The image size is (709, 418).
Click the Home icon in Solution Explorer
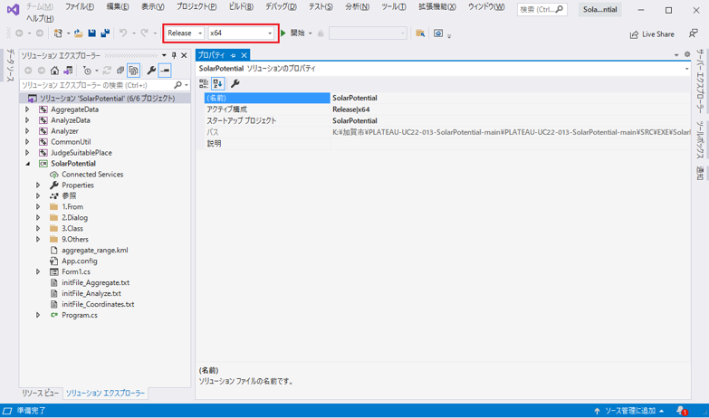(54, 71)
